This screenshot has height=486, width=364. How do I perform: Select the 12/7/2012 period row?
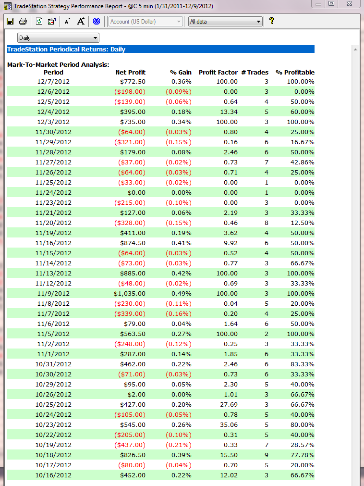click(53, 81)
